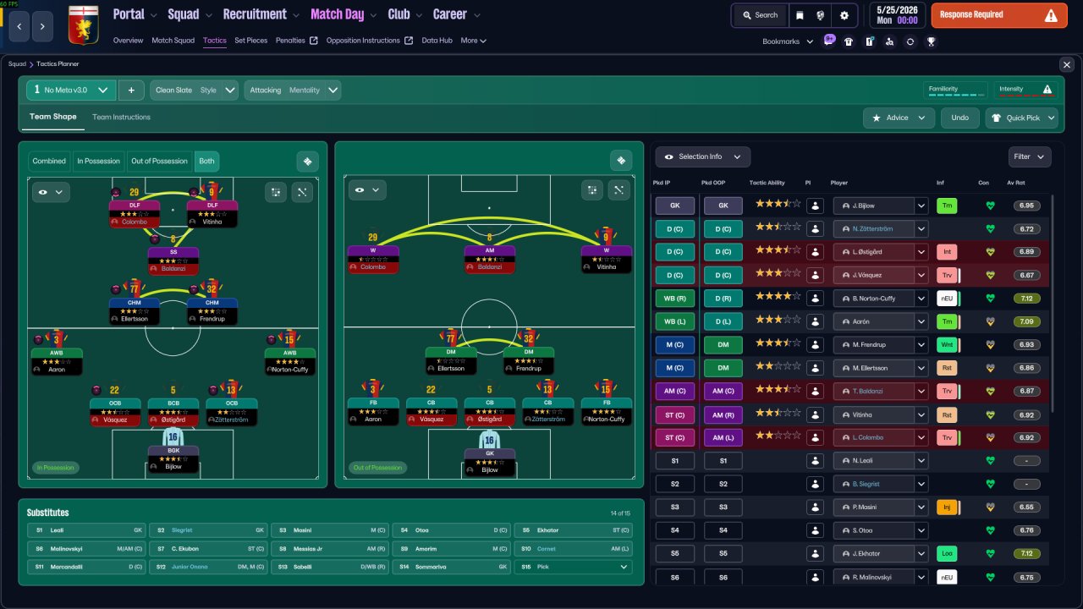Click the grid icon on the Out of Possession pitch
This screenshot has height=609, width=1083.
pos(592,190)
